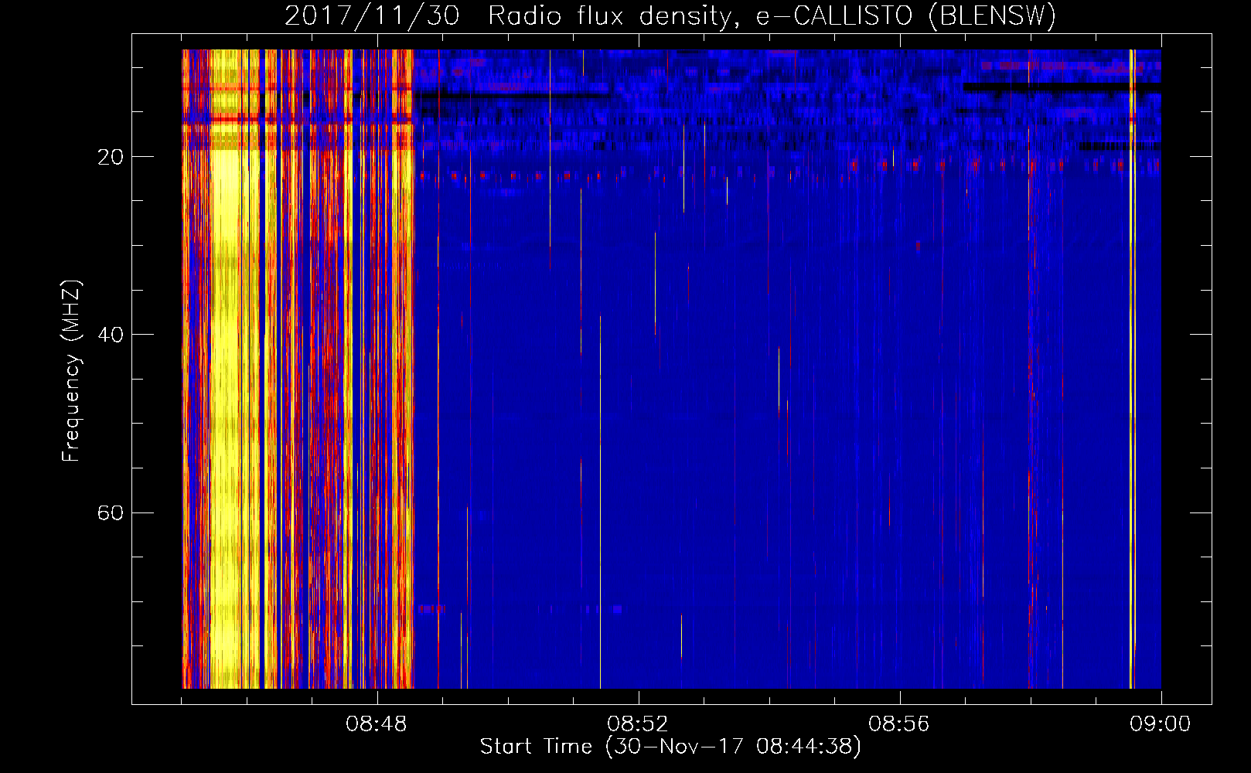Click the x-axis label "Start Time (30-Nov-17 08:44:38)"

pos(670,747)
